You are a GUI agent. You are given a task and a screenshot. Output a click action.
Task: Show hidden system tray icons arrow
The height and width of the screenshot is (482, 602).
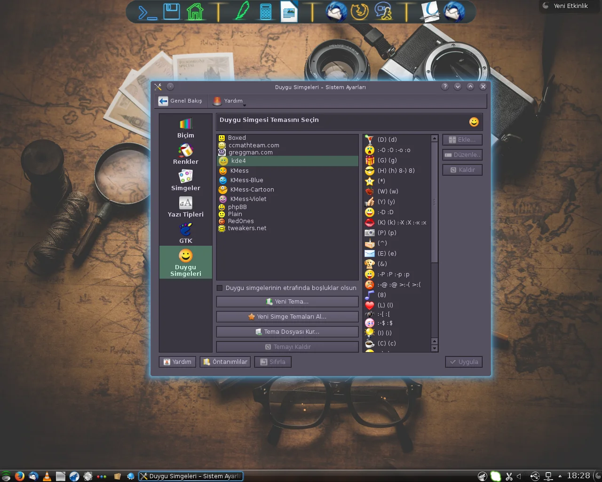click(x=560, y=476)
